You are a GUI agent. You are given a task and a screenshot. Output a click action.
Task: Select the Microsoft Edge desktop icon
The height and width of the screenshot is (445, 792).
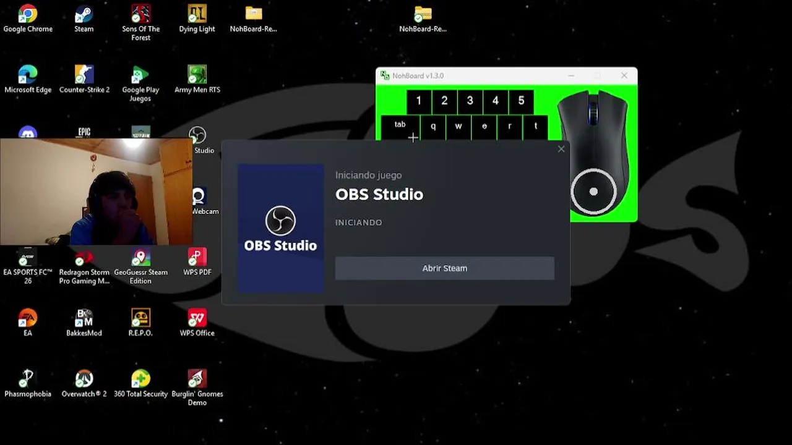pyautogui.click(x=28, y=79)
